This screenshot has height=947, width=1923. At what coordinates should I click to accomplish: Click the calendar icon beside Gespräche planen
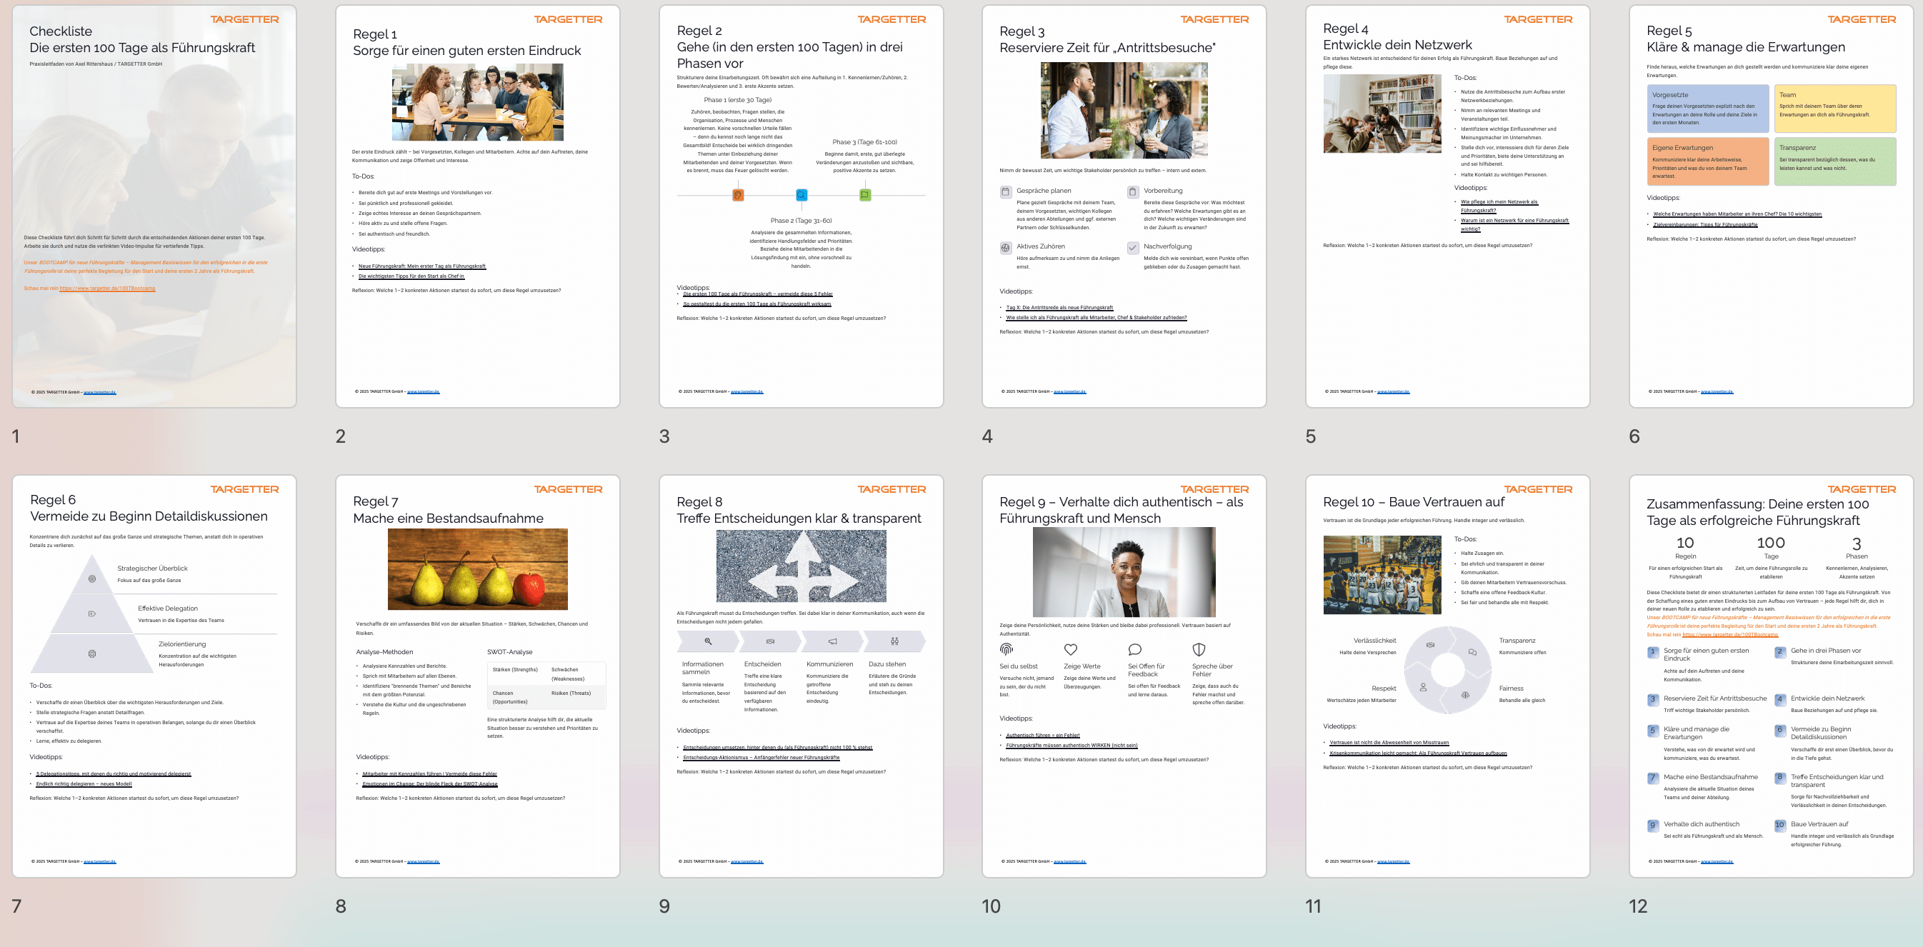(1006, 192)
